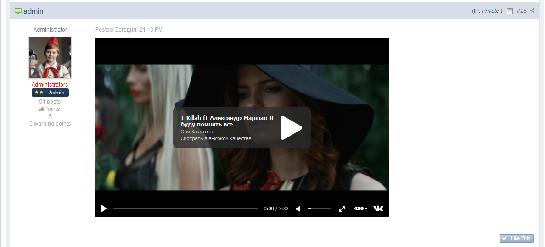Click the video seek progress bar

click(x=185, y=209)
